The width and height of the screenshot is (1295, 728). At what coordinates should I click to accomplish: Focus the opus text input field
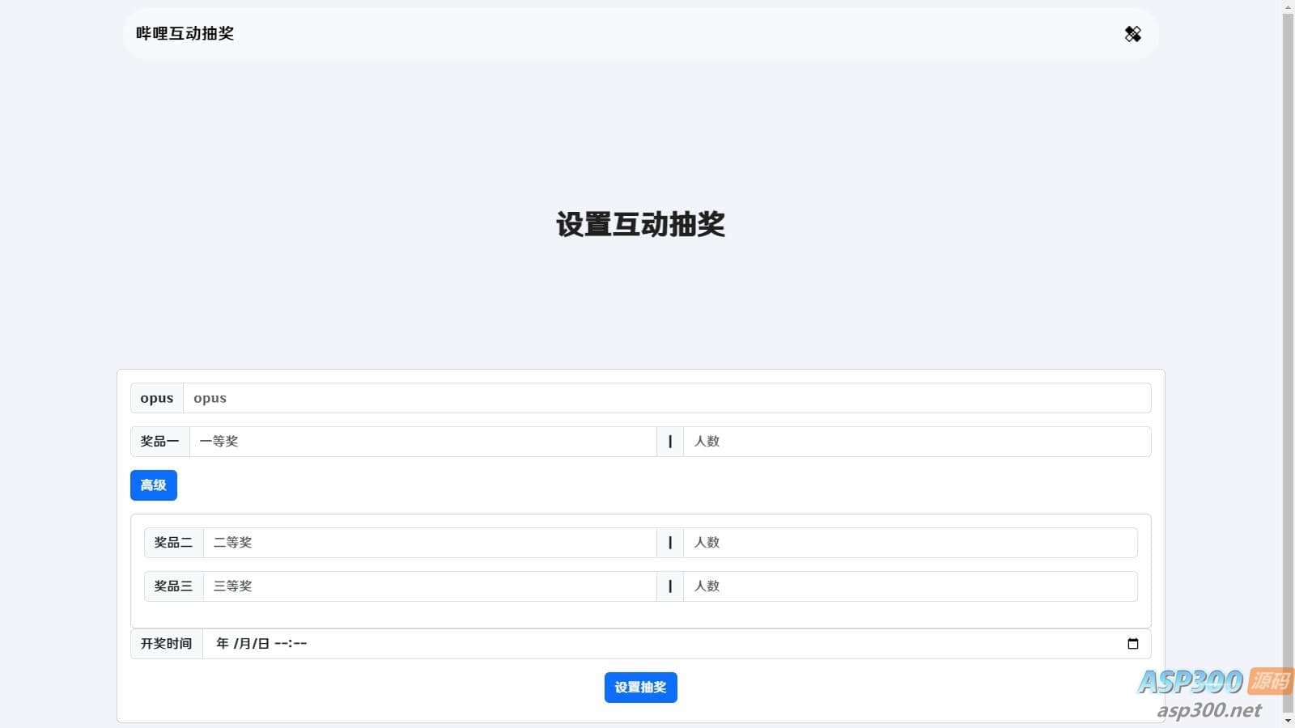point(666,398)
